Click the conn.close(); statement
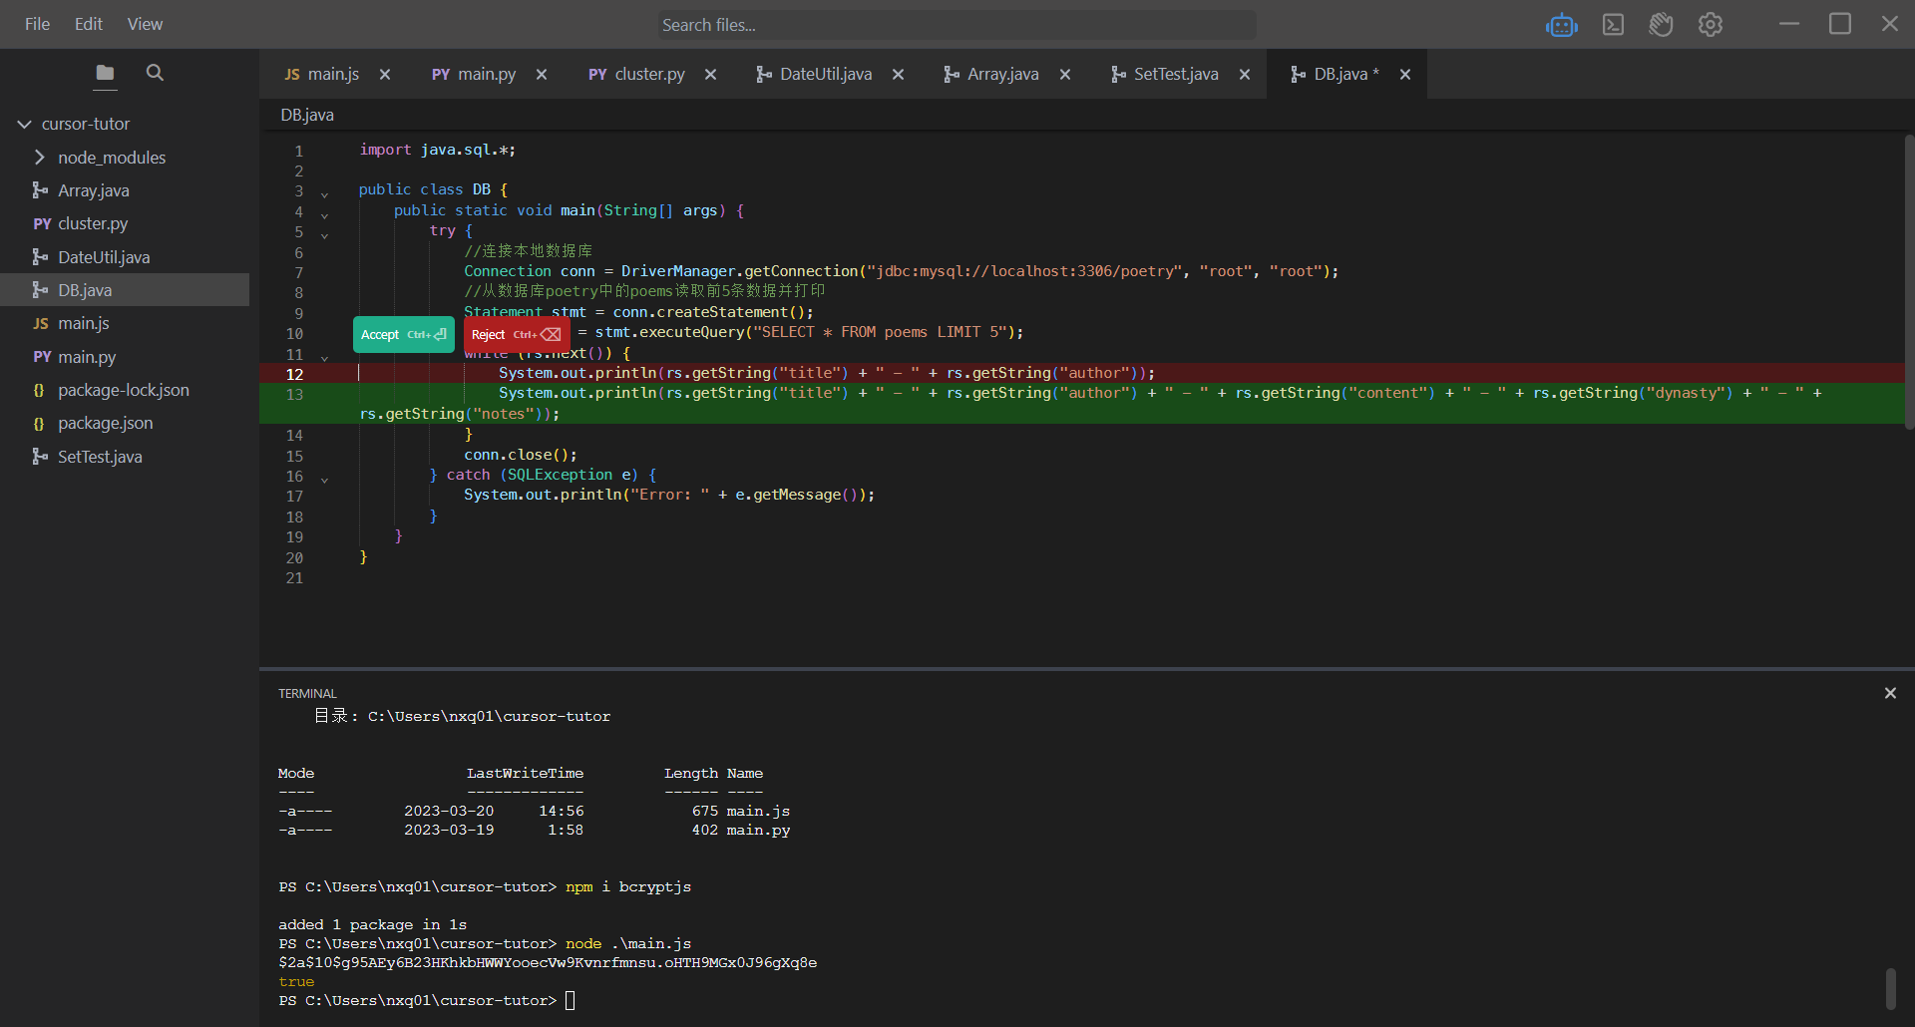 (x=521, y=455)
